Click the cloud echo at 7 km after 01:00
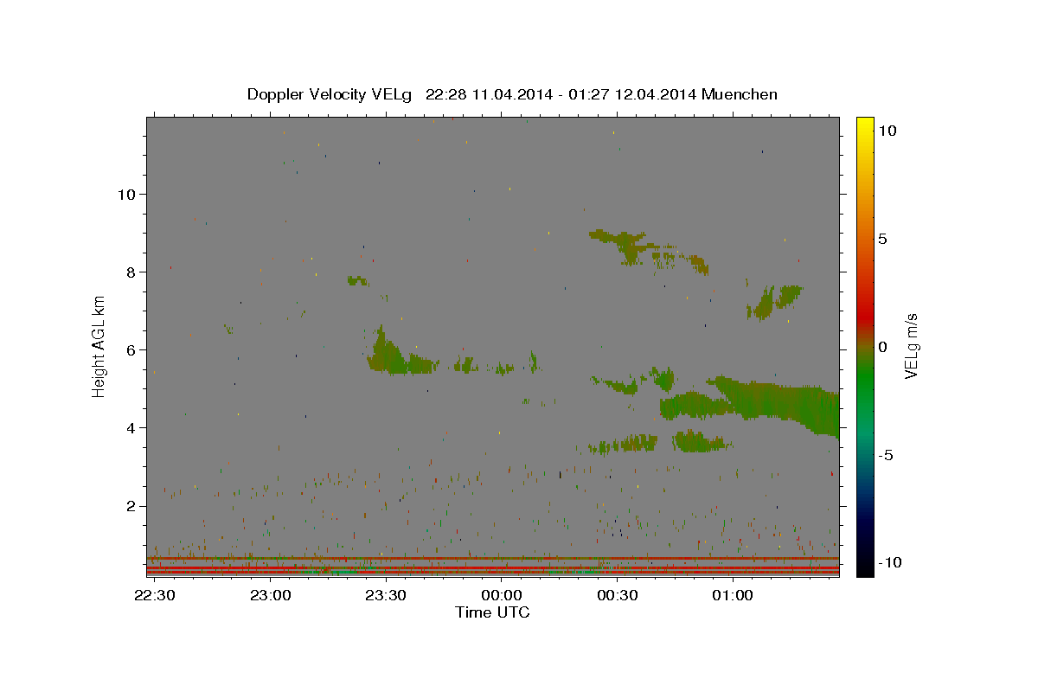Image resolution: width=1038 pixels, height=692 pixels. [775, 301]
